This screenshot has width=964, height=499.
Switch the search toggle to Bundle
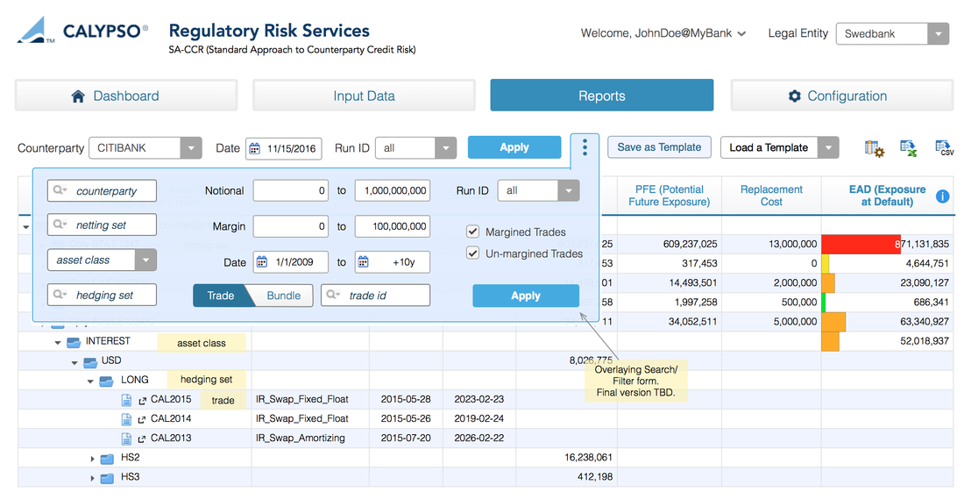click(283, 296)
